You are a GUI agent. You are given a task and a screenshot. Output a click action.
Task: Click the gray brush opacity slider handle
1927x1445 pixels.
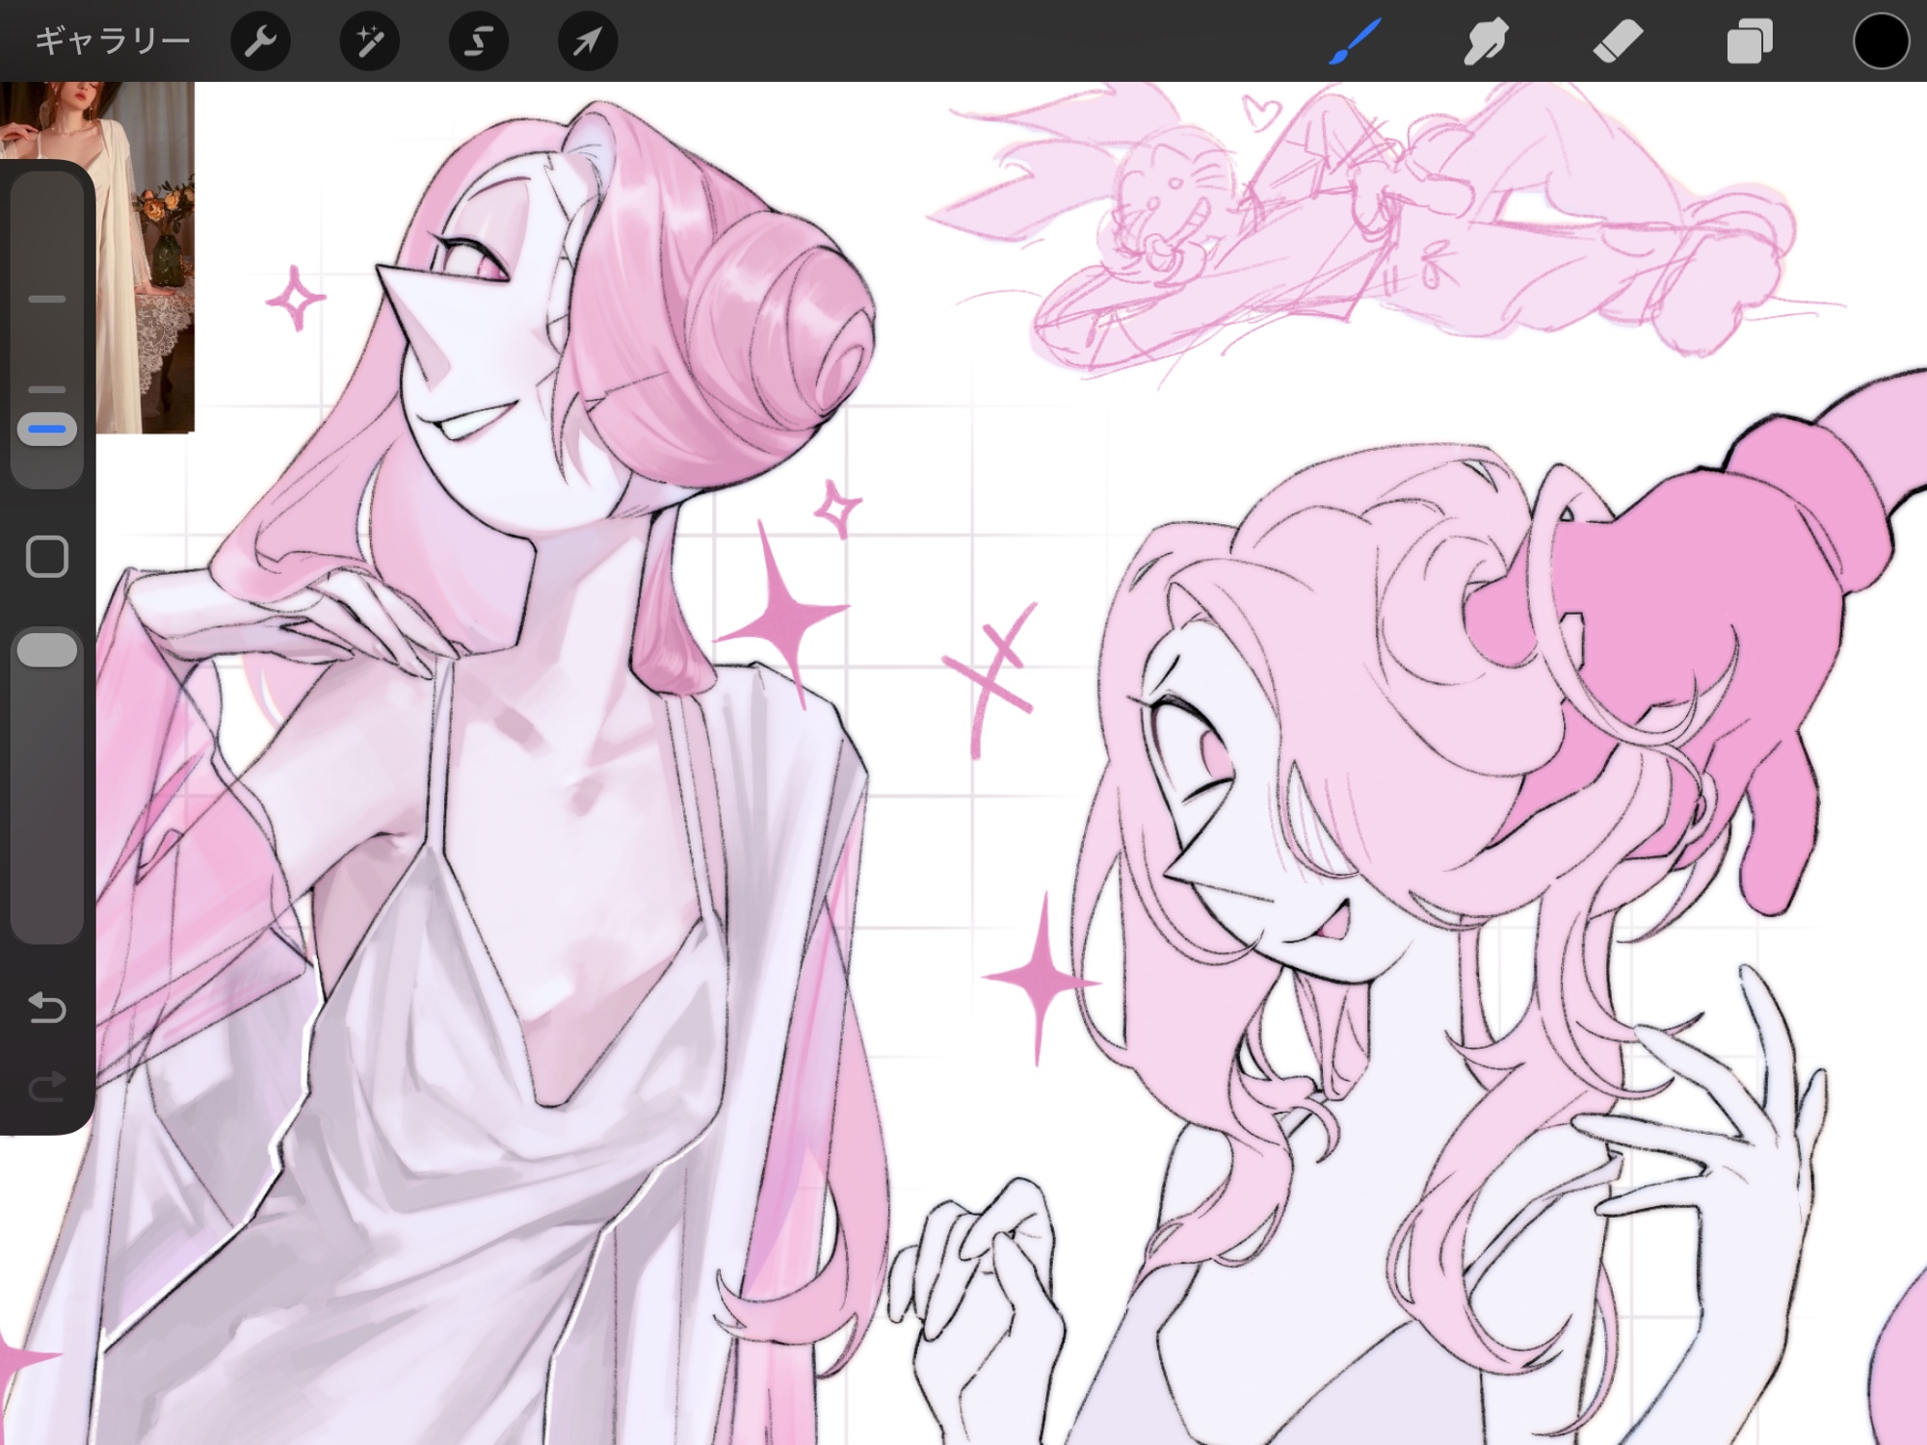[x=47, y=650]
